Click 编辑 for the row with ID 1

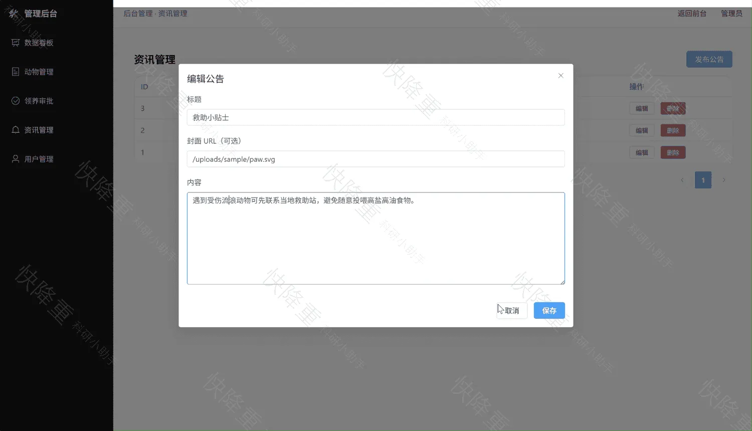point(642,152)
